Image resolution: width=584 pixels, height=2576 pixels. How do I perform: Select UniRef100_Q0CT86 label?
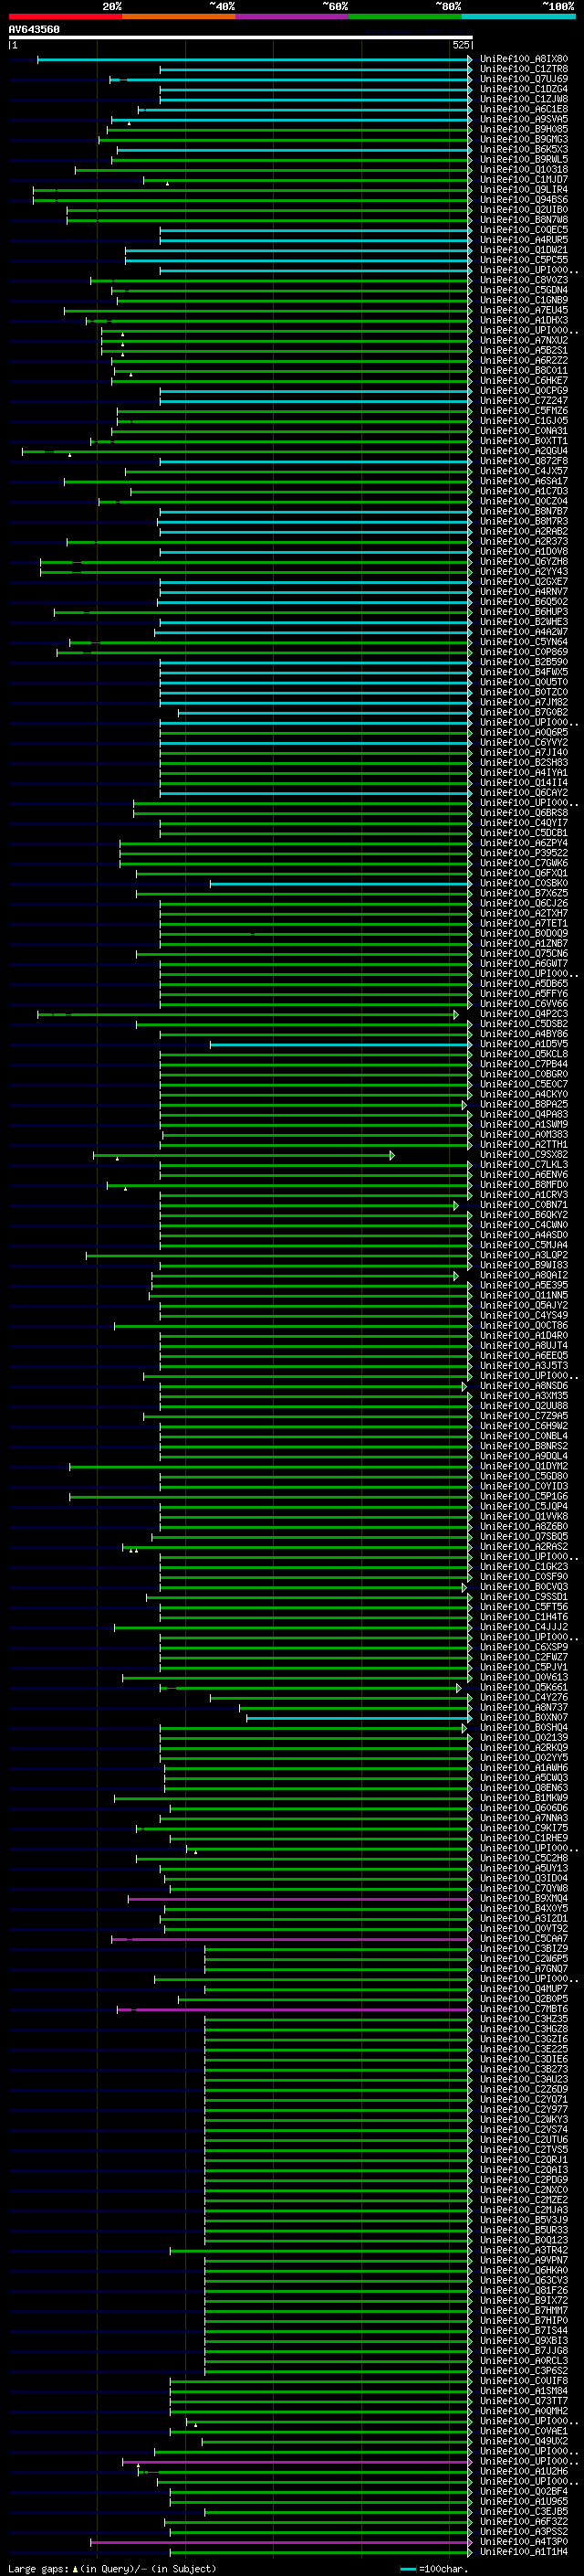tap(524, 1327)
